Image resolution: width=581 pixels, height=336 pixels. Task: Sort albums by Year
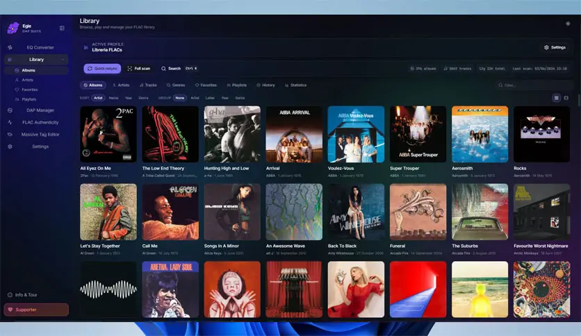pos(128,98)
